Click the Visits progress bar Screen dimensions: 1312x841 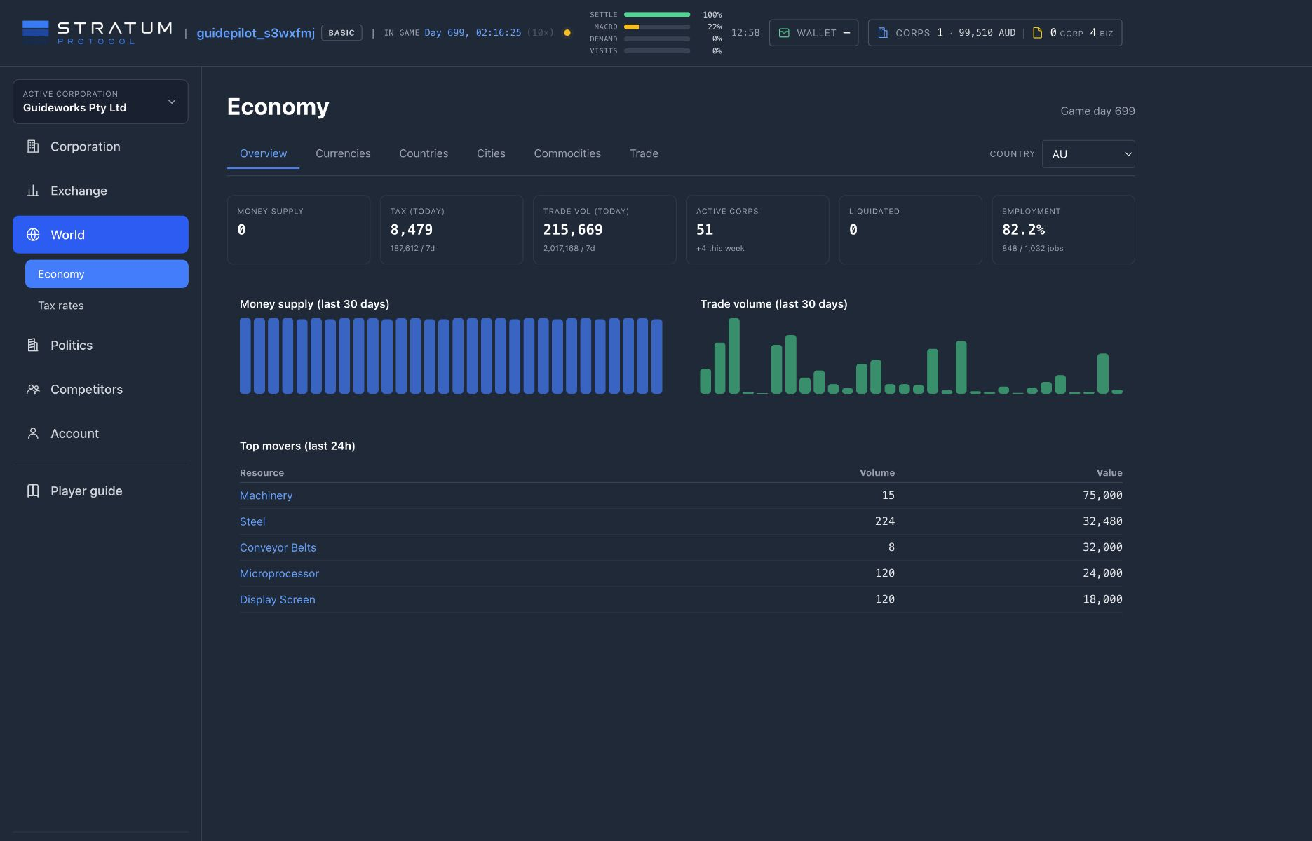tap(657, 50)
